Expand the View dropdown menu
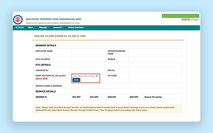213x133 pixels. pyautogui.click(x=31, y=27)
